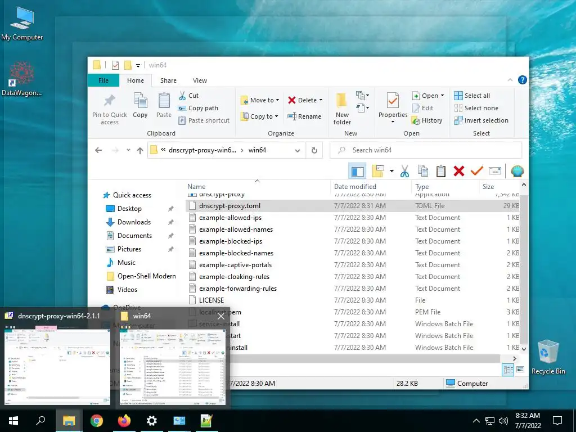This screenshot has height=432, width=576.
Task: Switch to large icons view in status bar
Action: (x=520, y=370)
